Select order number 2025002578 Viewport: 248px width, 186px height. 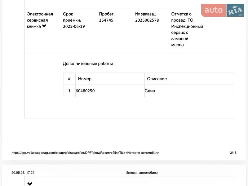click(147, 20)
